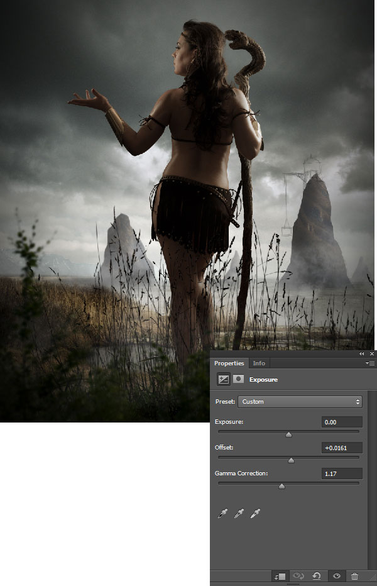Click the Gamma Correction field 1.17

pyautogui.click(x=342, y=473)
